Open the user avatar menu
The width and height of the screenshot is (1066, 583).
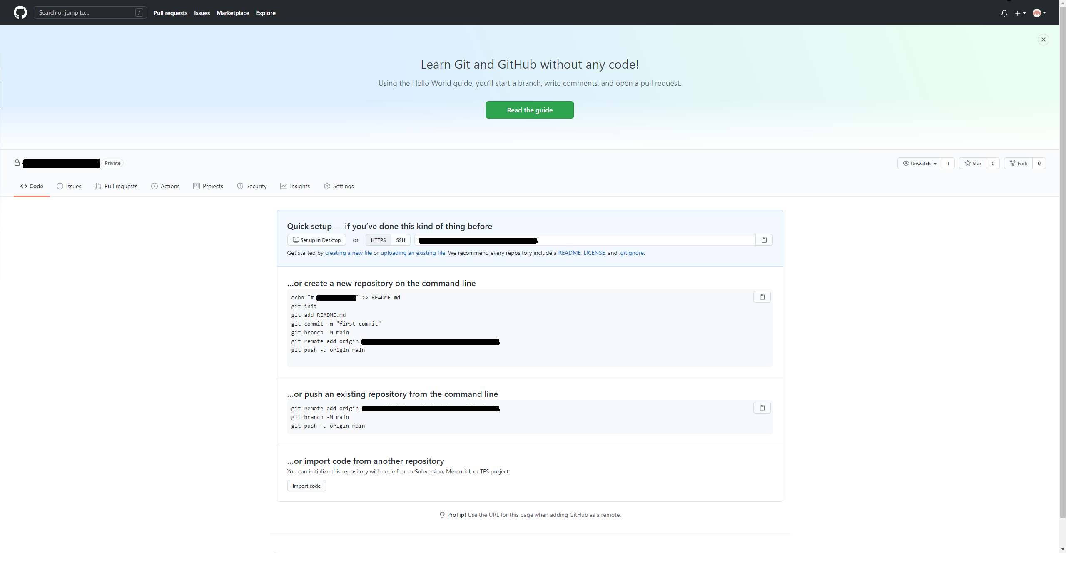click(x=1039, y=13)
